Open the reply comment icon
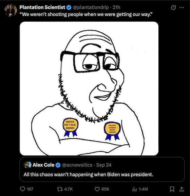Image resolution: width=190 pixels, height=196 pixels. click(x=23, y=189)
